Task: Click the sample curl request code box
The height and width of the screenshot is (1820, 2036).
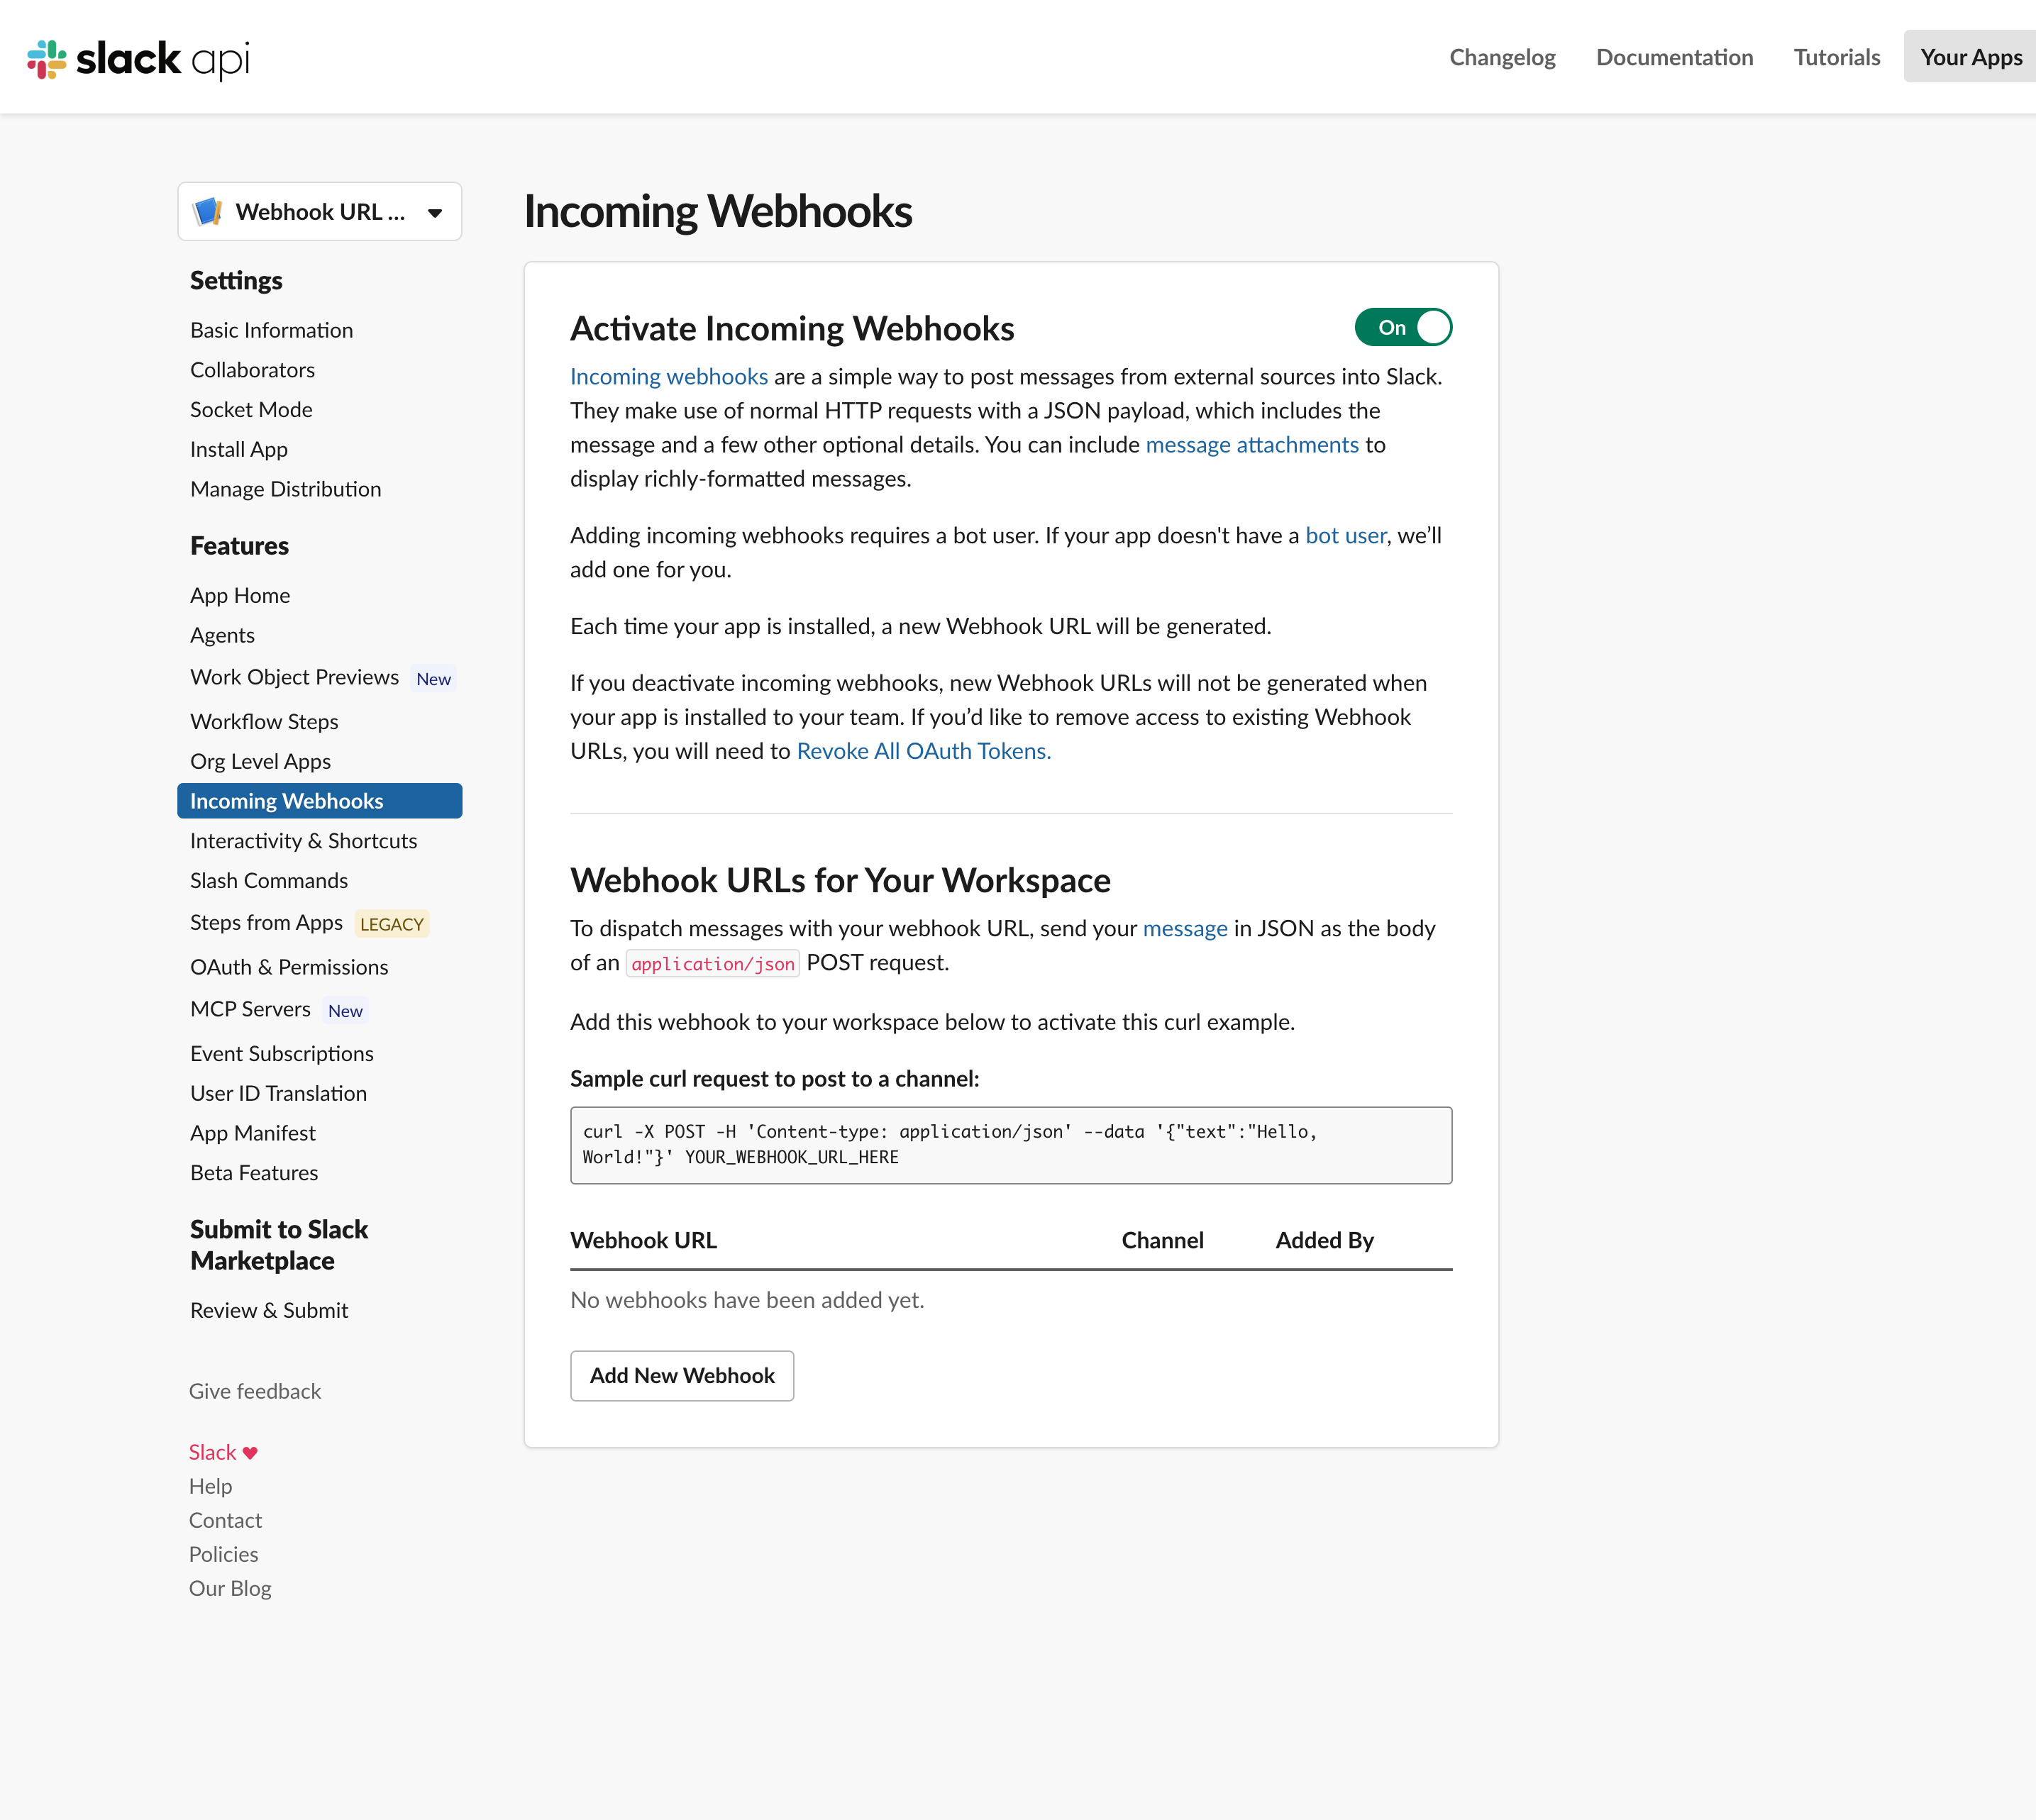Action: click(1011, 1145)
